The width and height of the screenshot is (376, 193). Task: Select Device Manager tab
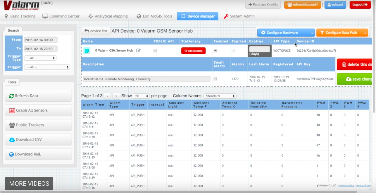(x=198, y=16)
